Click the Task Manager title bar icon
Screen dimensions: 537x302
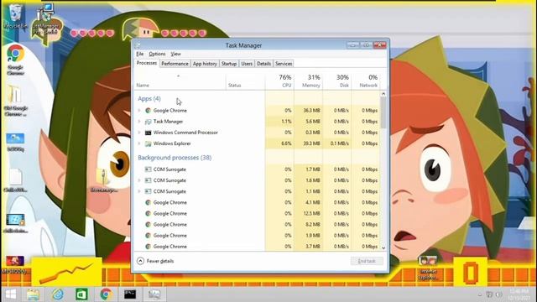138,45
